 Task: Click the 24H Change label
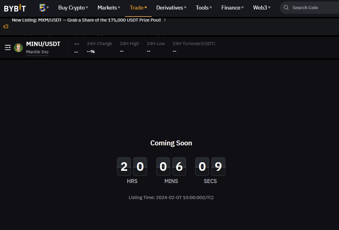(99, 44)
